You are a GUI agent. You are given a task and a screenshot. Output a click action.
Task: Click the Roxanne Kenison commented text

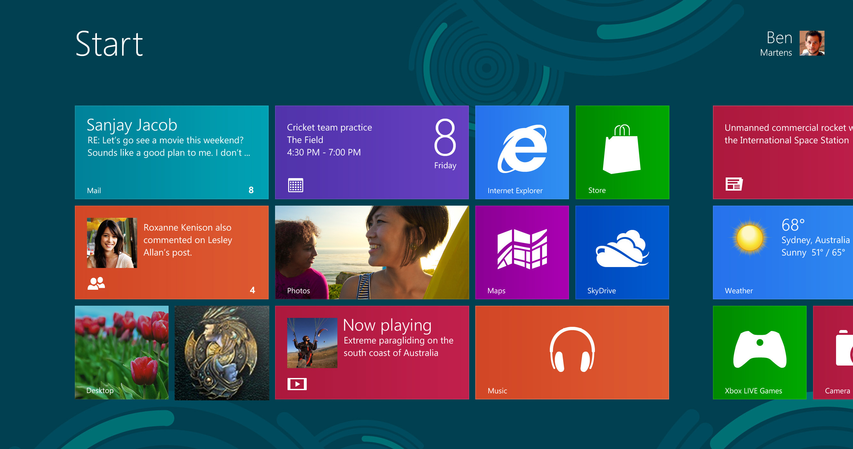click(188, 240)
